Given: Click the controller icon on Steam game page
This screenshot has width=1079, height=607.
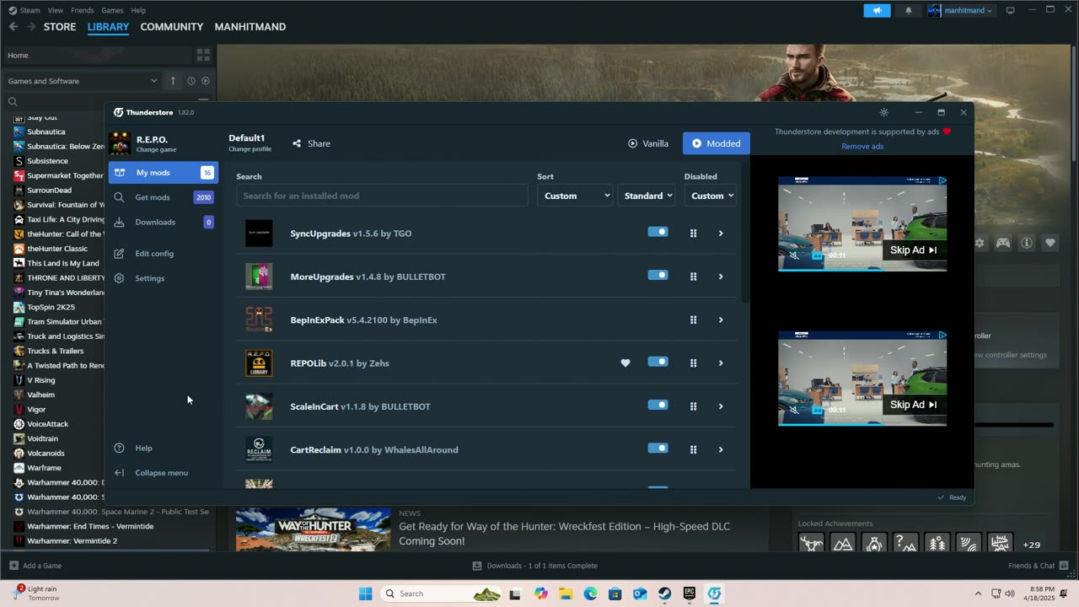Looking at the screenshot, I should coord(1003,243).
